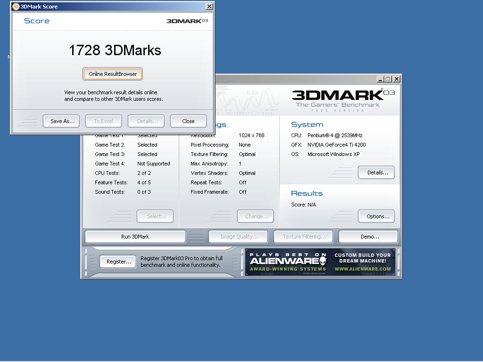Close the 3DMark03 main window
483x362 pixels.
pyautogui.click(x=397, y=79)
